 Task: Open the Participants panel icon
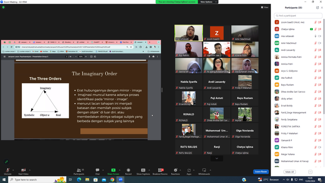pos(79,170)
